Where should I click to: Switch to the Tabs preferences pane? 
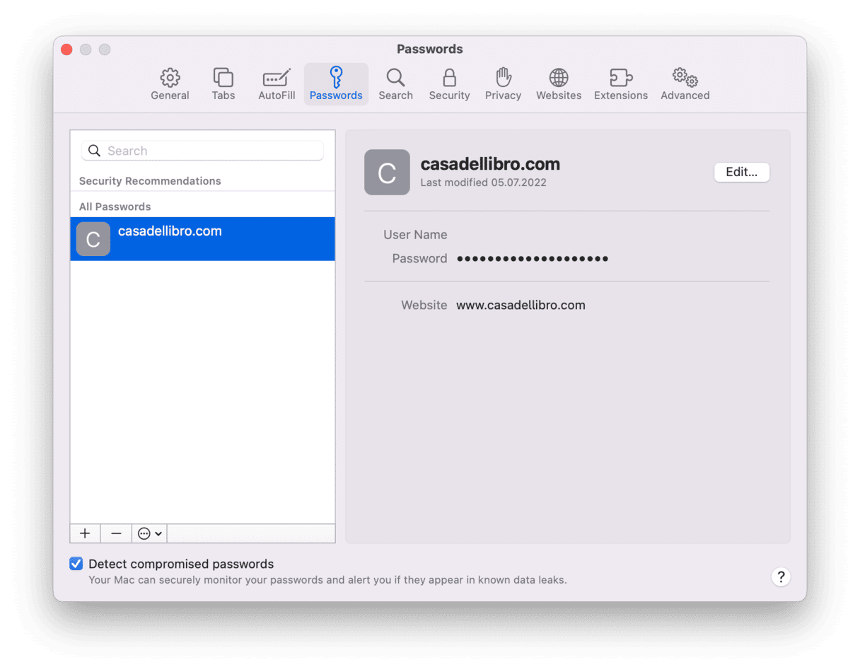(x=223, y=84)
